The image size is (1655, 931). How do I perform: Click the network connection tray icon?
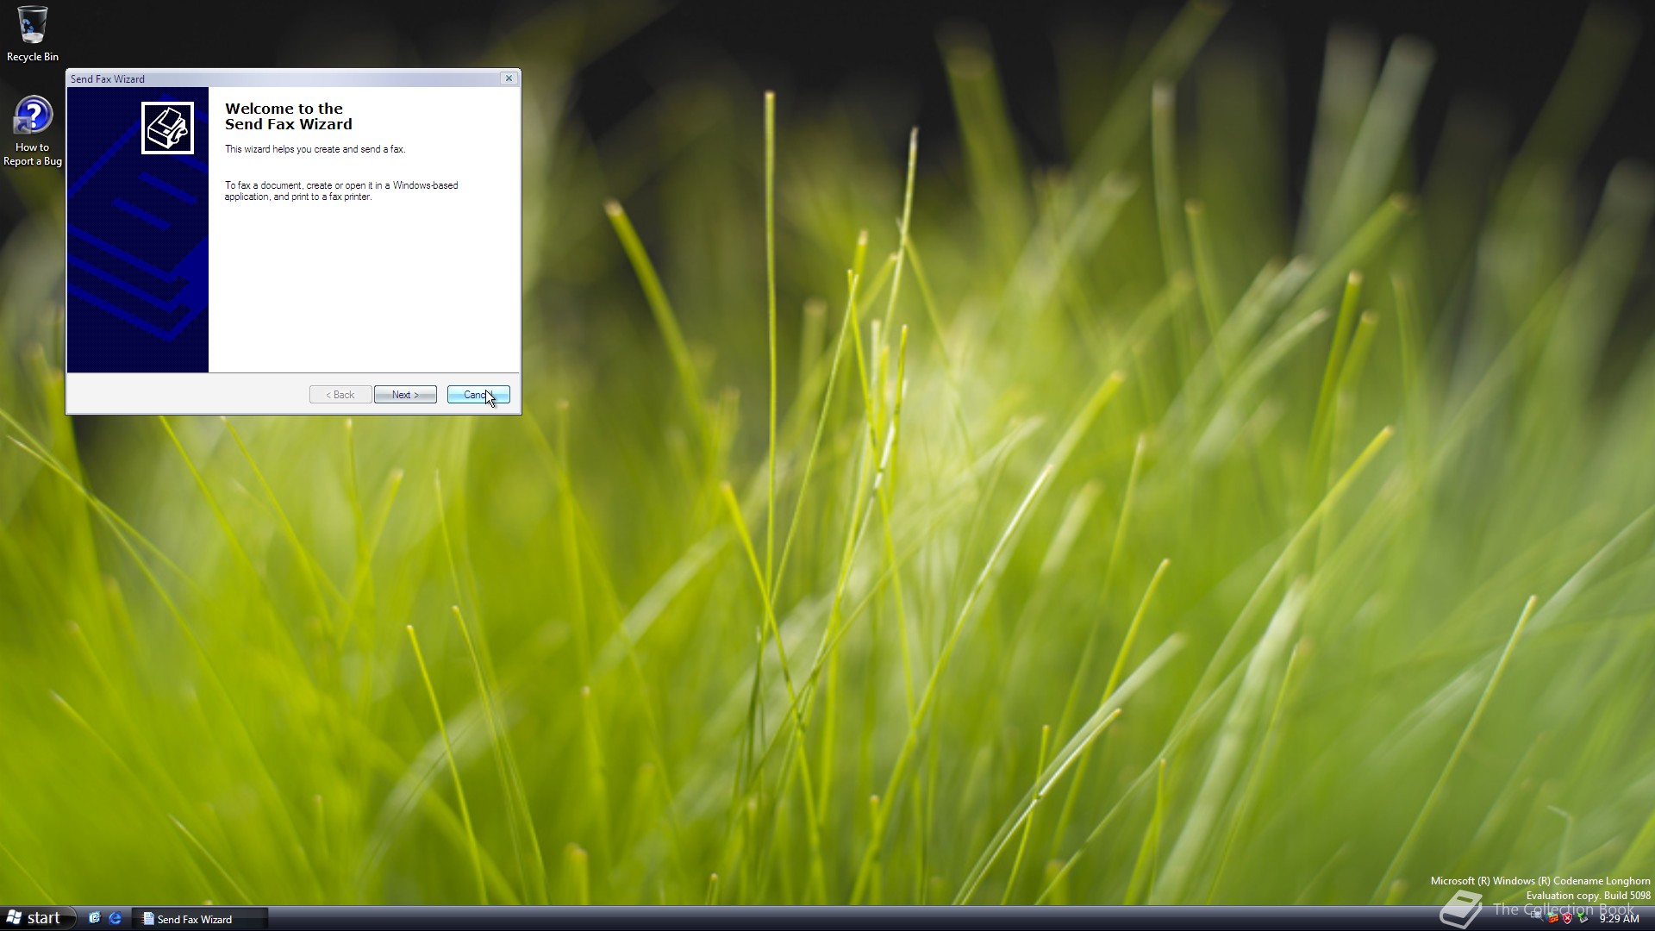pyautogui.click(x=1535, y=915)
